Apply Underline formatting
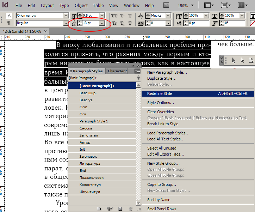This screenshot has height=212, width=255. (x=130, y=16)
